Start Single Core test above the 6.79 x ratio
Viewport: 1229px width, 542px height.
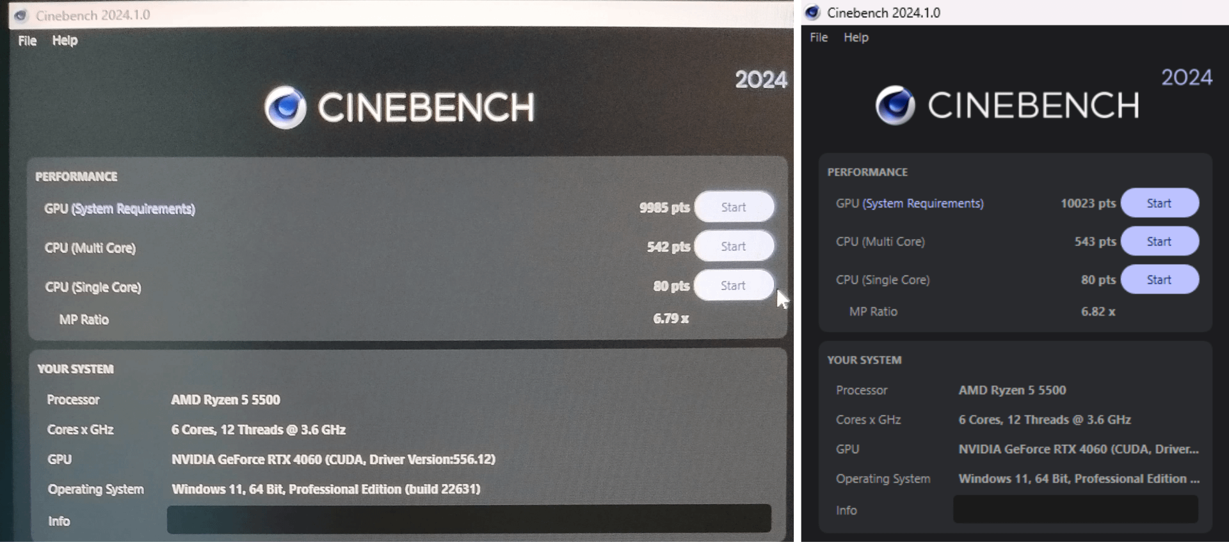pos(734,285)
